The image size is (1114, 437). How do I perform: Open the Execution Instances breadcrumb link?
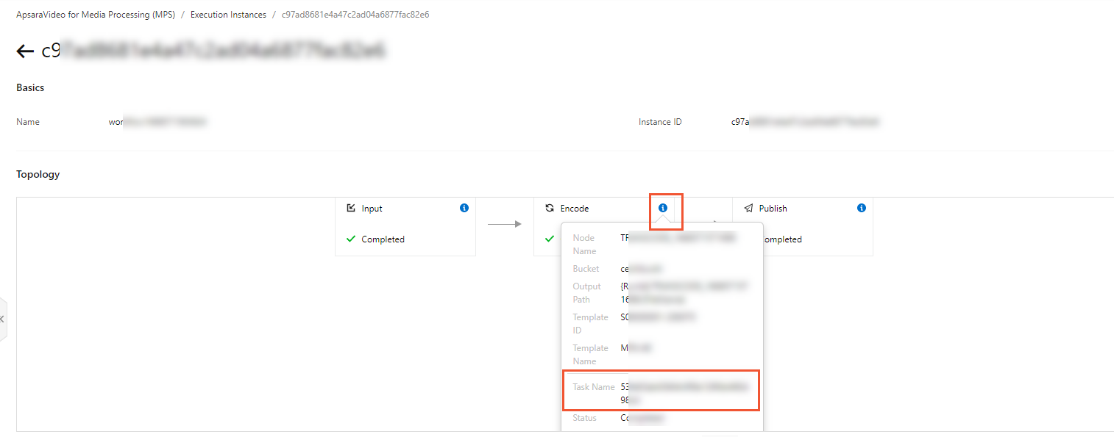[228, 15]
